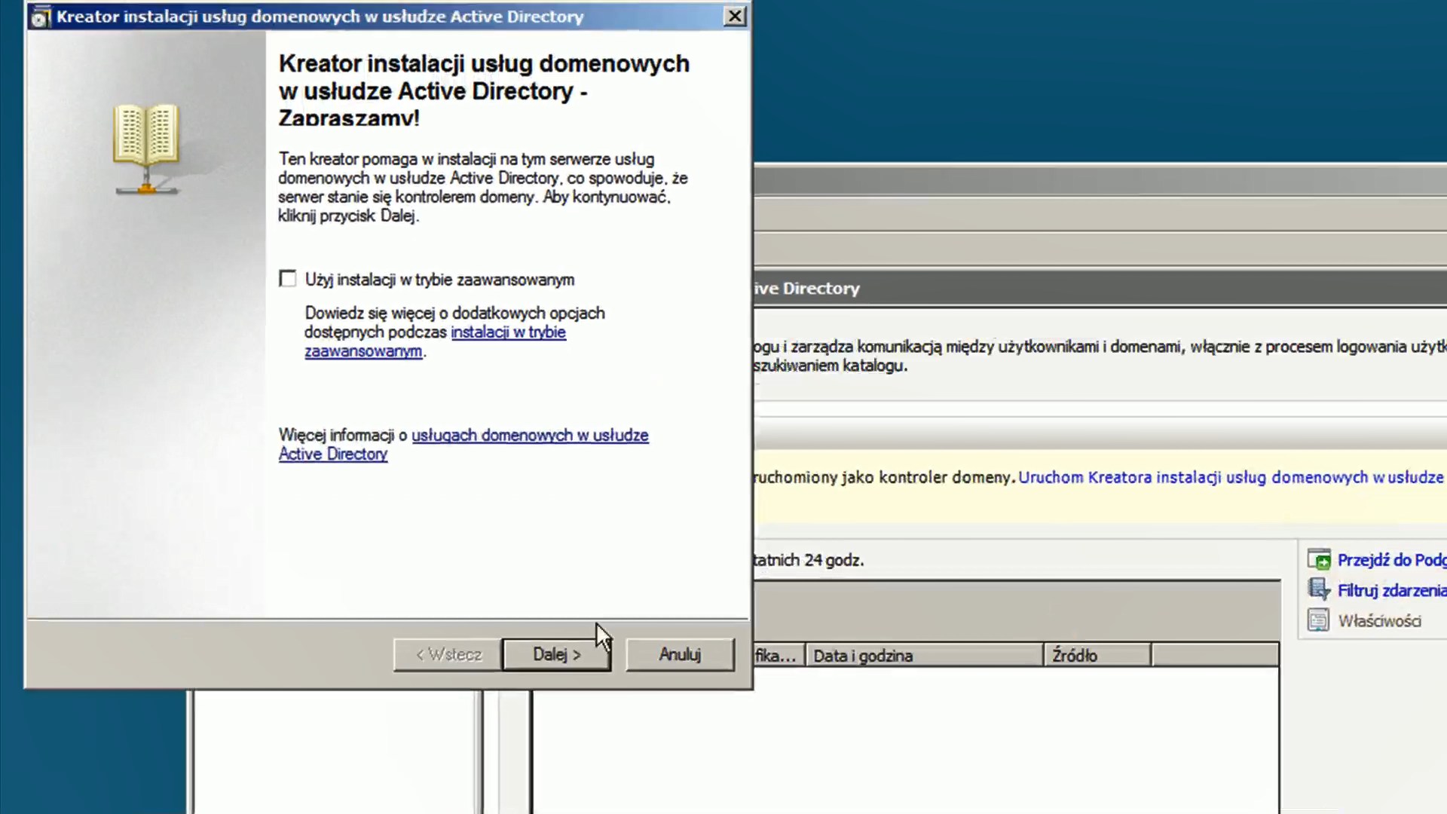
Task: Click the wizard title bar icon
Action: point(41,17)
